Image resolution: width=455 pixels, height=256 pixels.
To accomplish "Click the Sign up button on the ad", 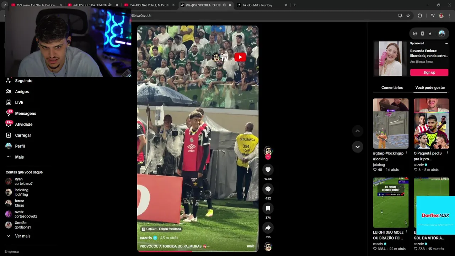I will click(429, 73).
